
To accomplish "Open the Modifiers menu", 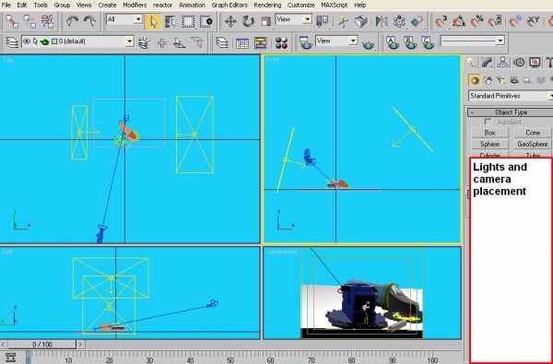I will [135, 5].
